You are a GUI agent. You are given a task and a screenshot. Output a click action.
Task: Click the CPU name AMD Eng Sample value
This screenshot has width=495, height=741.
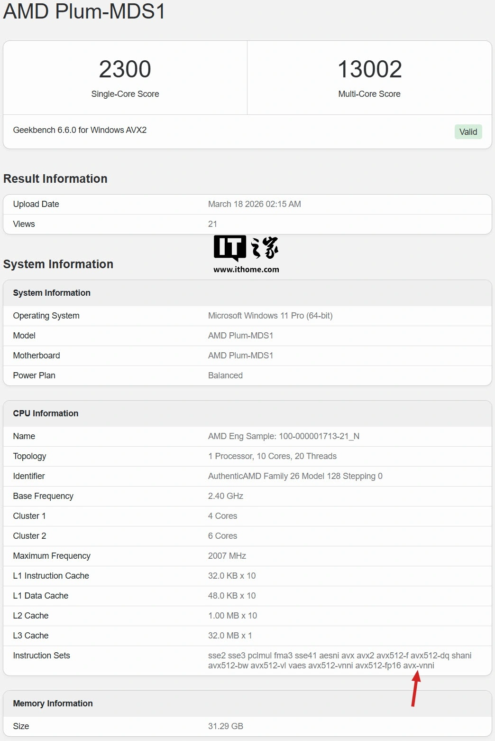(x=284, y=436)
